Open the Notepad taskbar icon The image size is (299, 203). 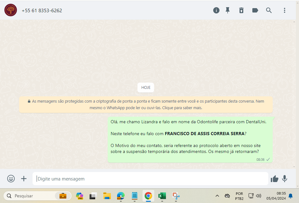pyautogui.click(x=135, y=196)
